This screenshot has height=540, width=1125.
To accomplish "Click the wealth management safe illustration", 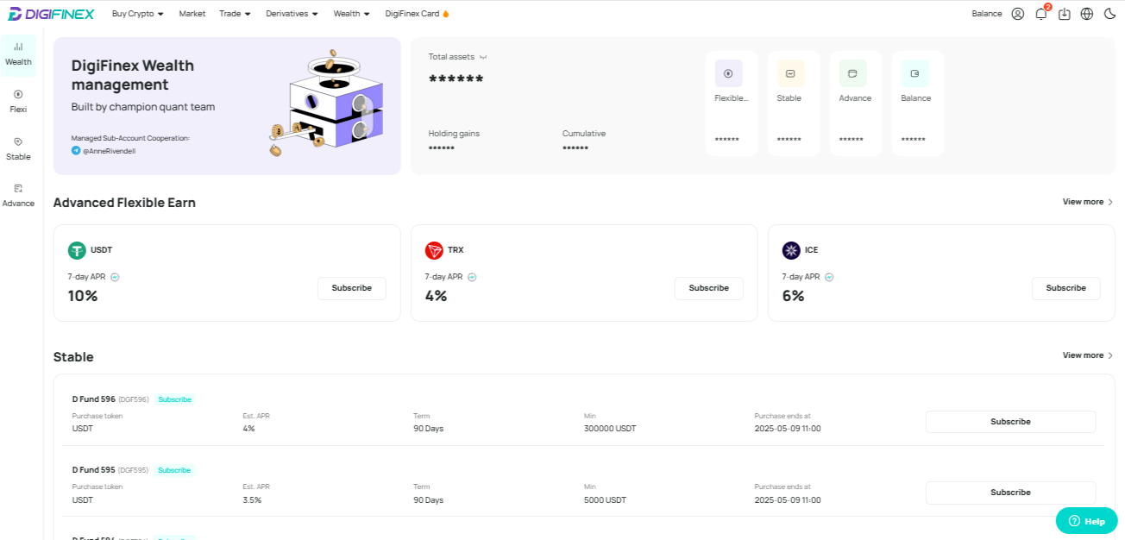I will point(326,104).
